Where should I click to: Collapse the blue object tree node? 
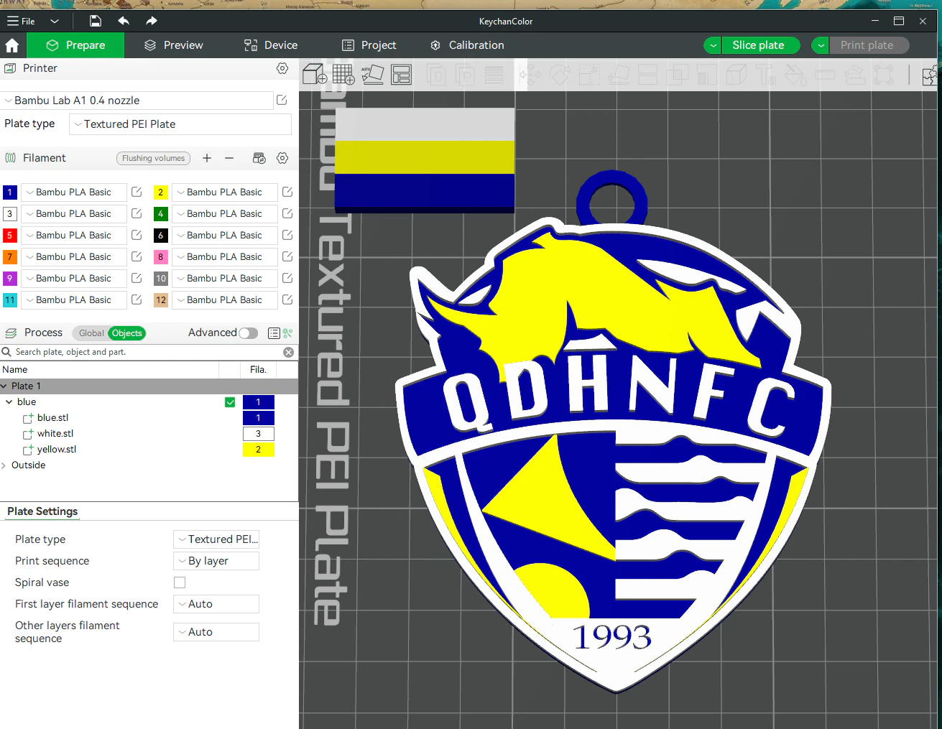pos(9,402)
